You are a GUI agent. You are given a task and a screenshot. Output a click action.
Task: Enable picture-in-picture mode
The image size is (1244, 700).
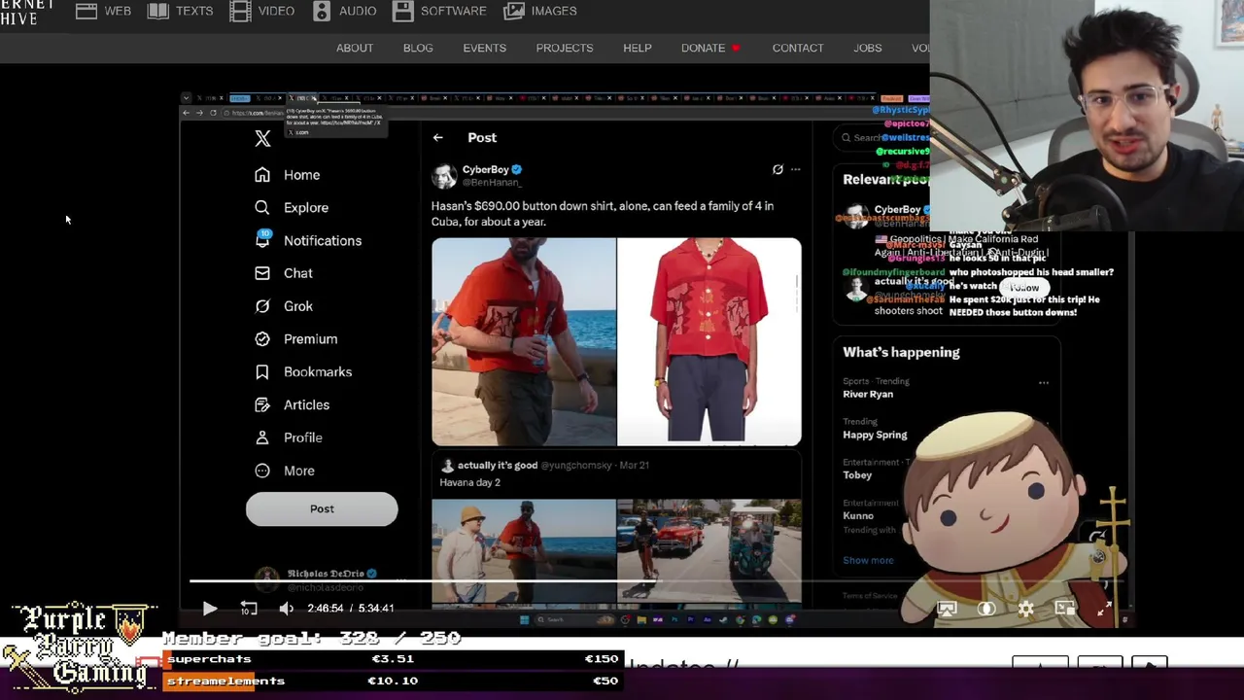coord(1065,609)
